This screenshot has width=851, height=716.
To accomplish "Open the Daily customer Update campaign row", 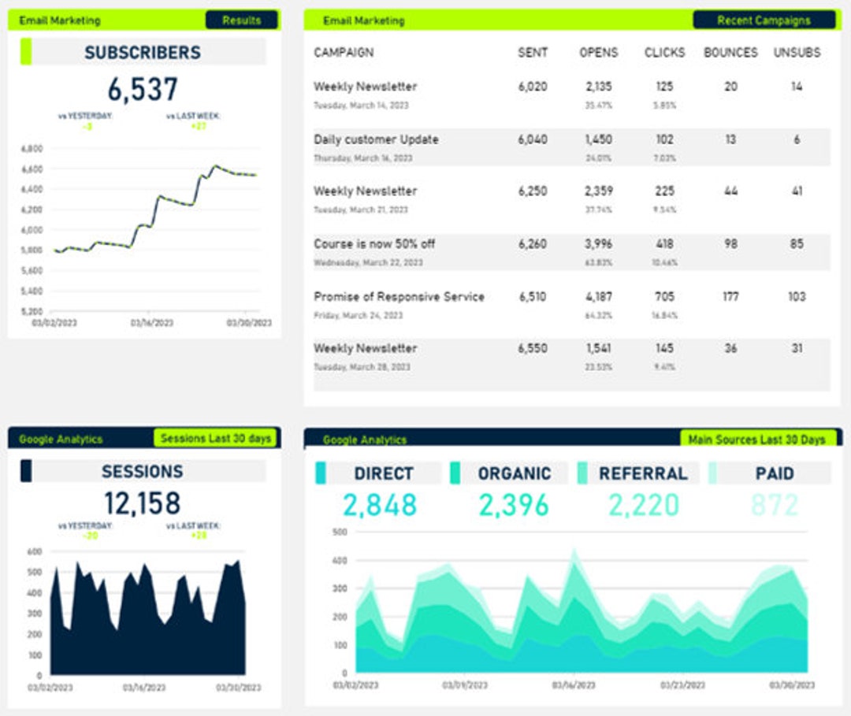I will coord(572,147).
